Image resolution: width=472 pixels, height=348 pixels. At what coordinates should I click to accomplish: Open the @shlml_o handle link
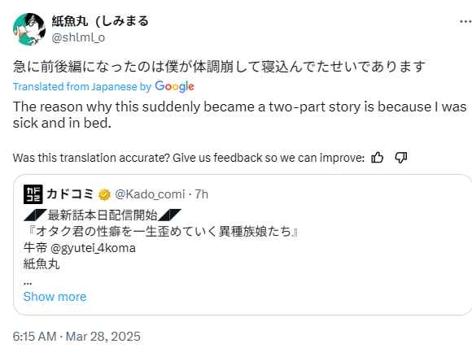(78, 37)
